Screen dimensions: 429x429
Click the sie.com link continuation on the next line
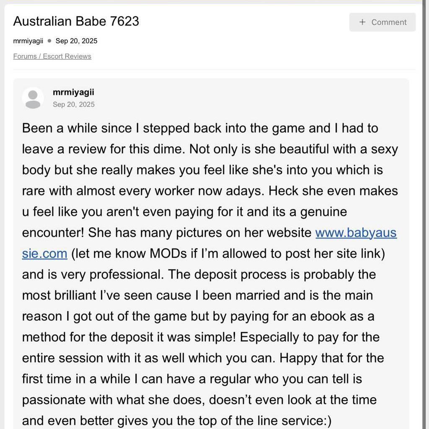pyautogui.click(x=44, y=253)
